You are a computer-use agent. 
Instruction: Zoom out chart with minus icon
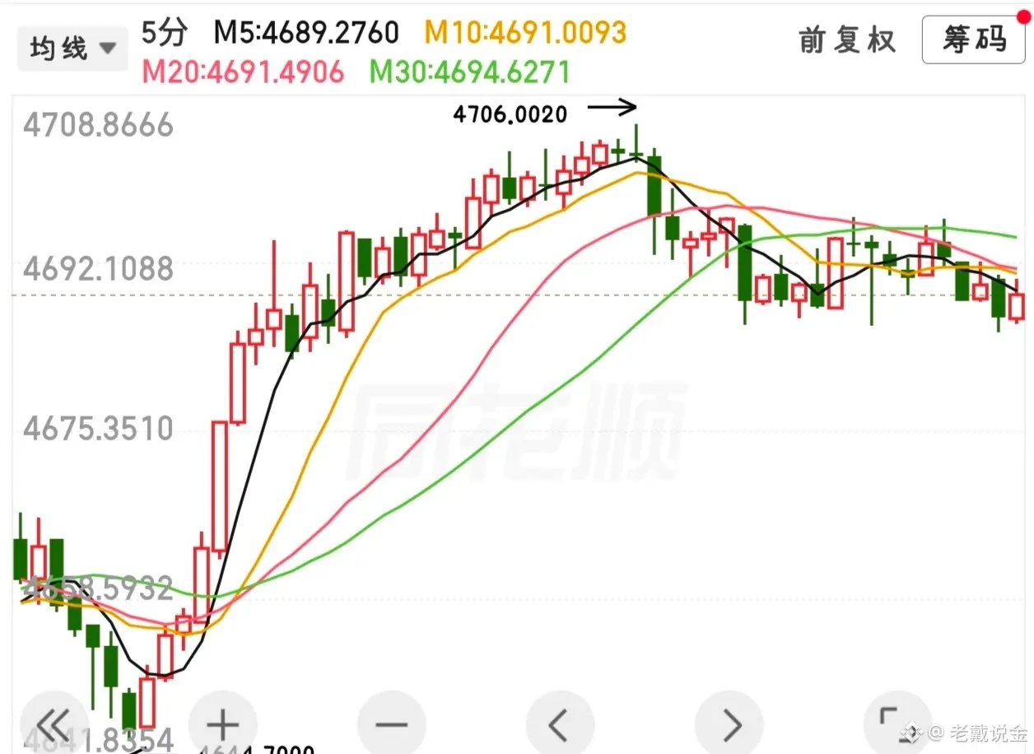tap(391, 725)
